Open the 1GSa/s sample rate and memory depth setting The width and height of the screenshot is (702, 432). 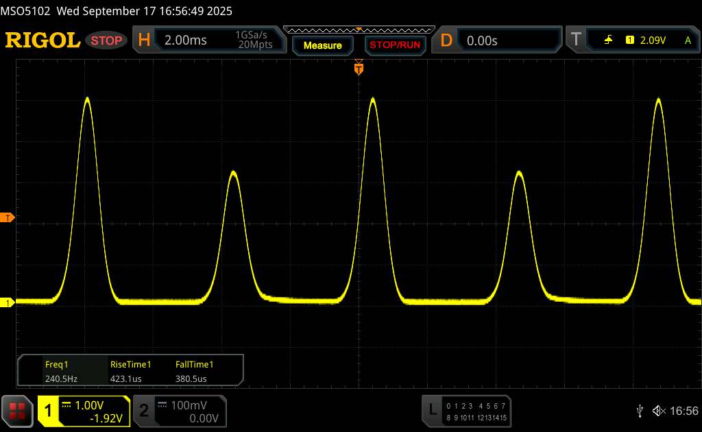[254, 40]
